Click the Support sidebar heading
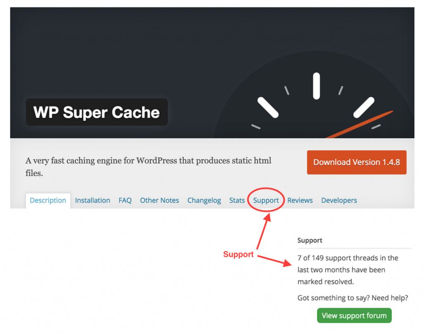This screenshot has width=423, height=334. [310, 240]
